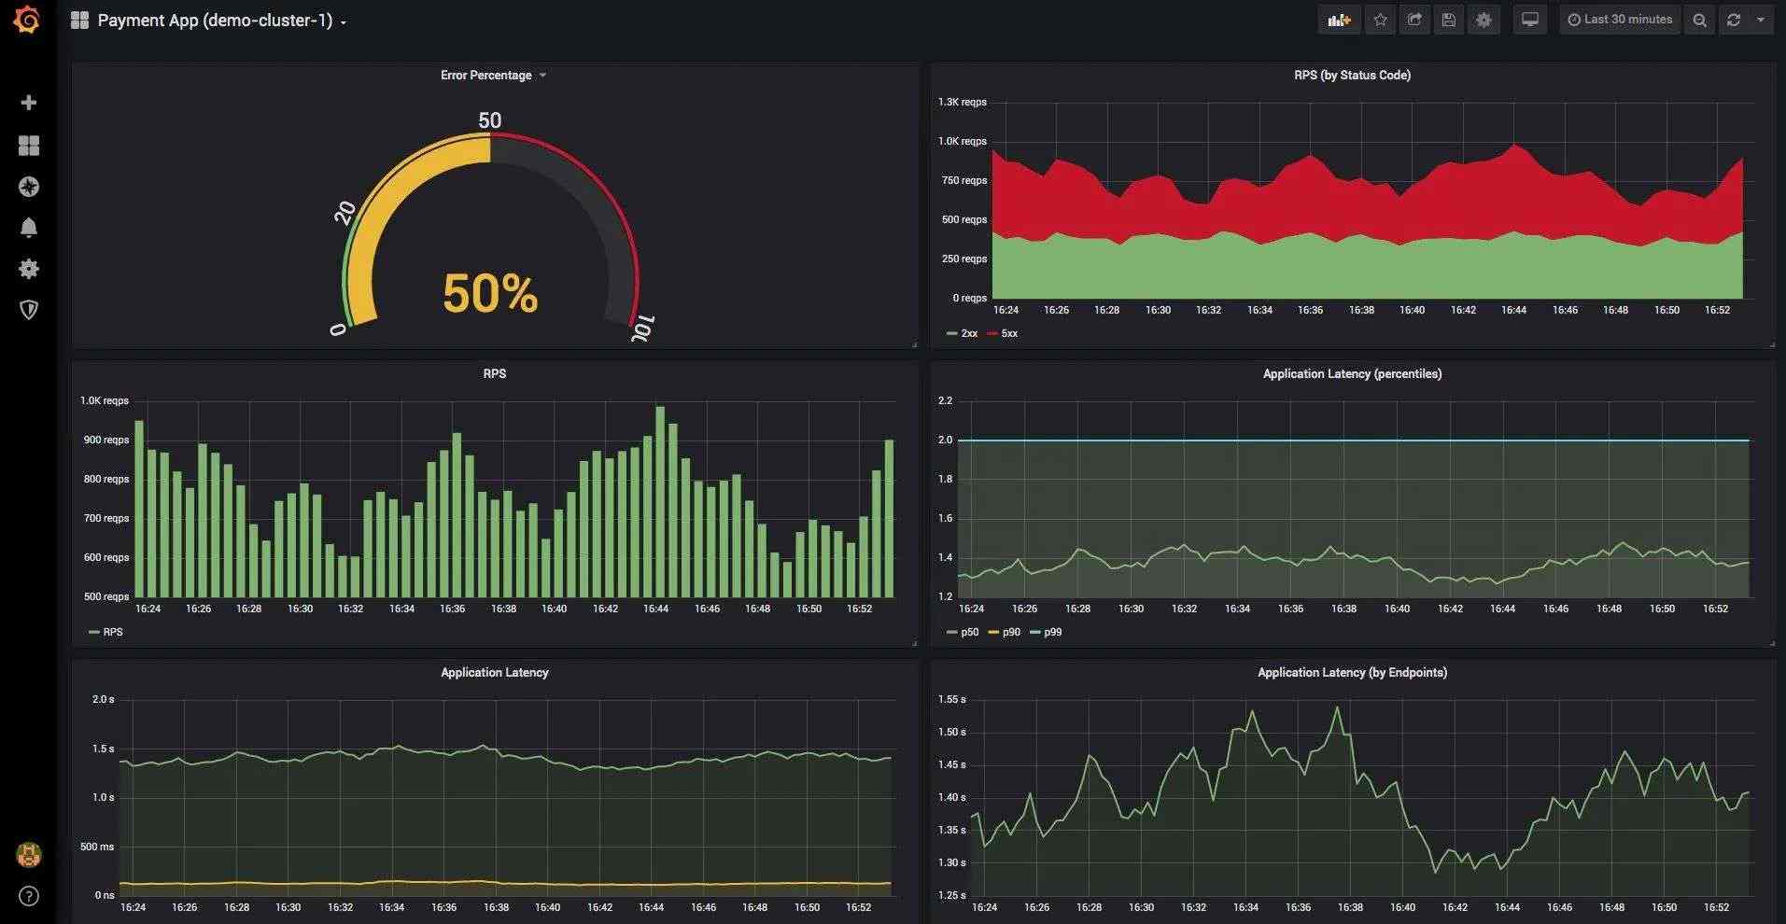1786x924 pixels.
Task: Open the Error Percentage panel menu
Action: pos(493,76)
